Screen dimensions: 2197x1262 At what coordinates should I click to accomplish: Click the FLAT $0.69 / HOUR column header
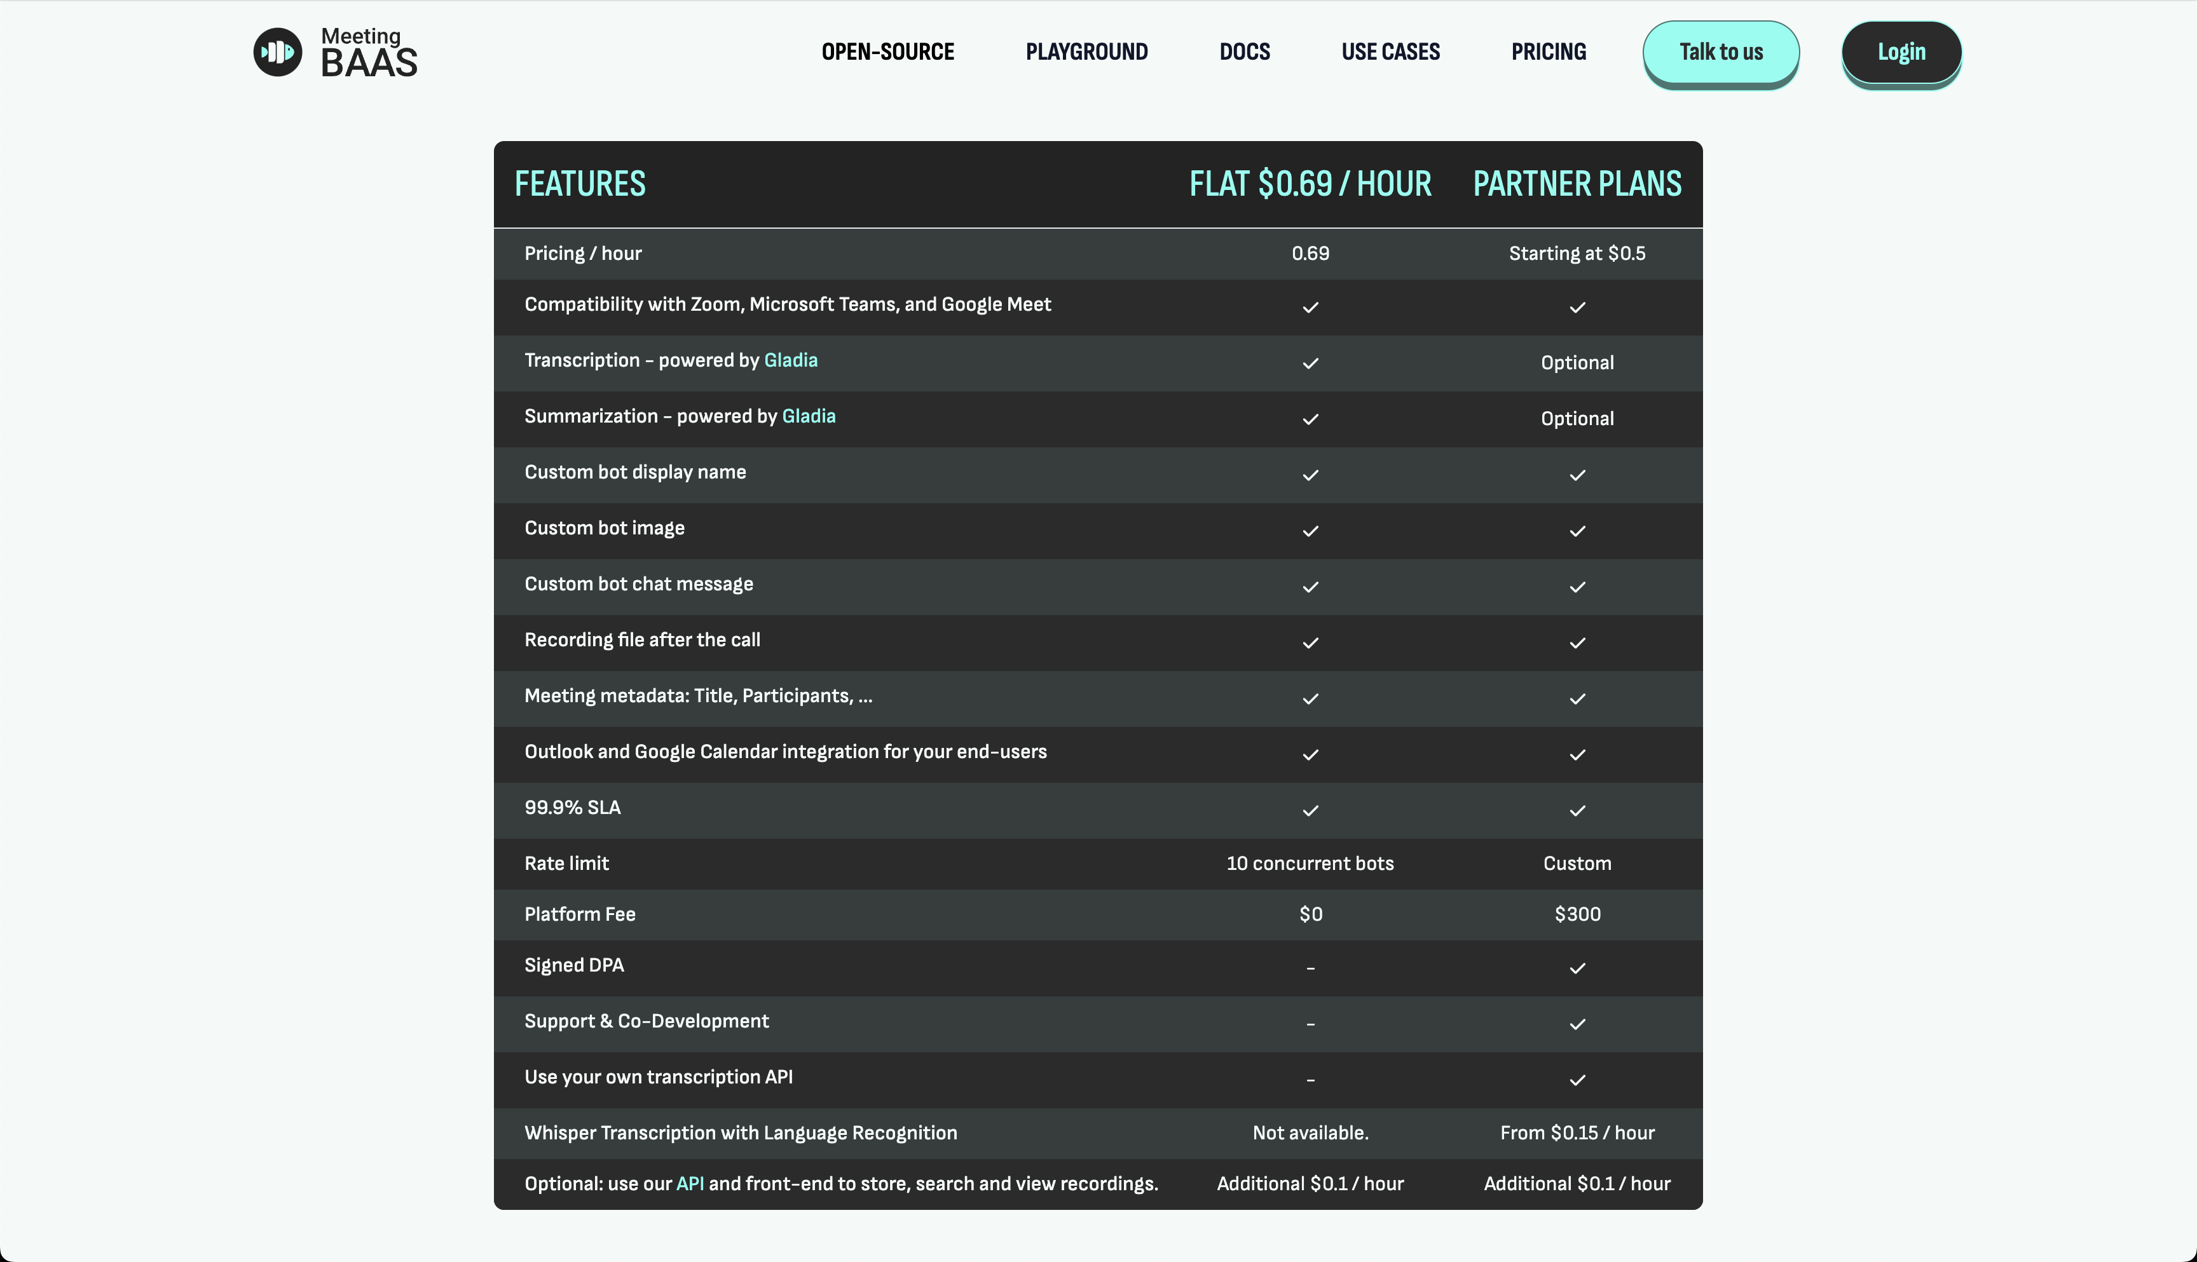pyautogui.click(x=1310, y=184)
